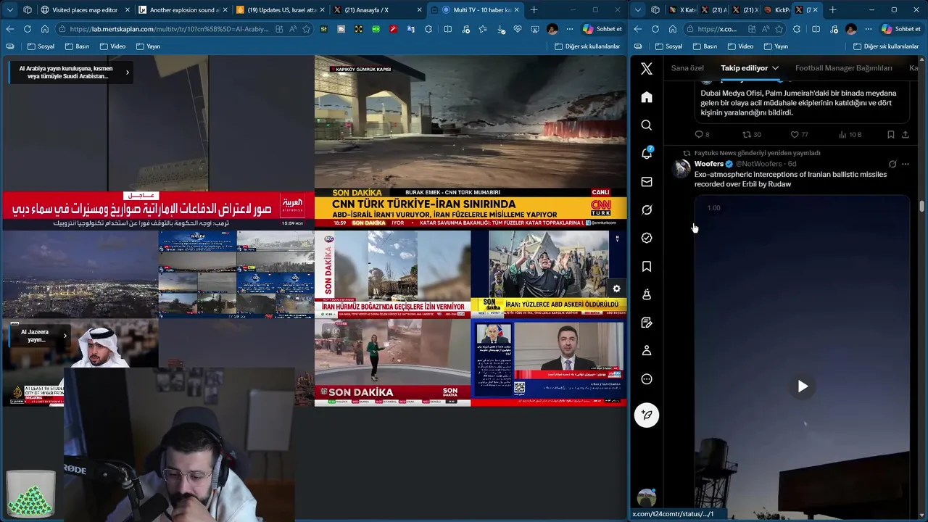Open X search from the sidebar

pos(647,125)
